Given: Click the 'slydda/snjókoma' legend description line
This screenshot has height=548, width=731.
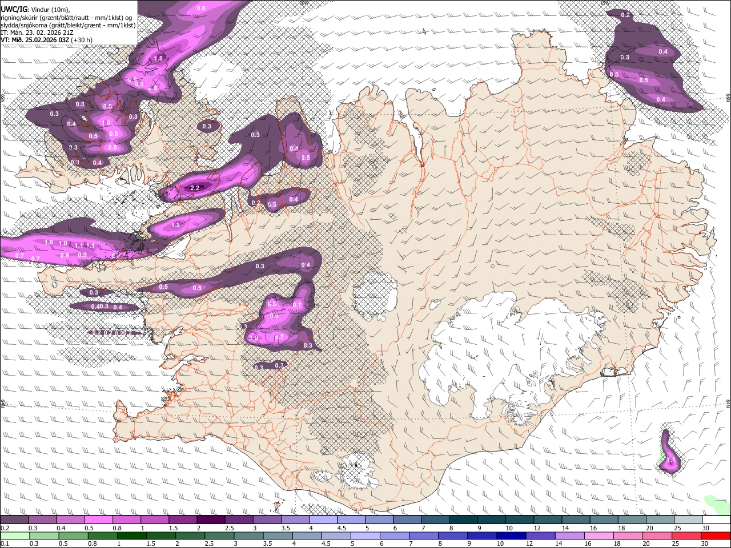Looking at the screenshot, I should coord(68,25).
